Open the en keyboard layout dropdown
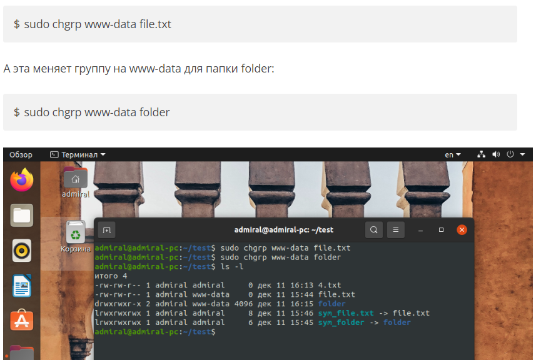 [x=453, y=155]
